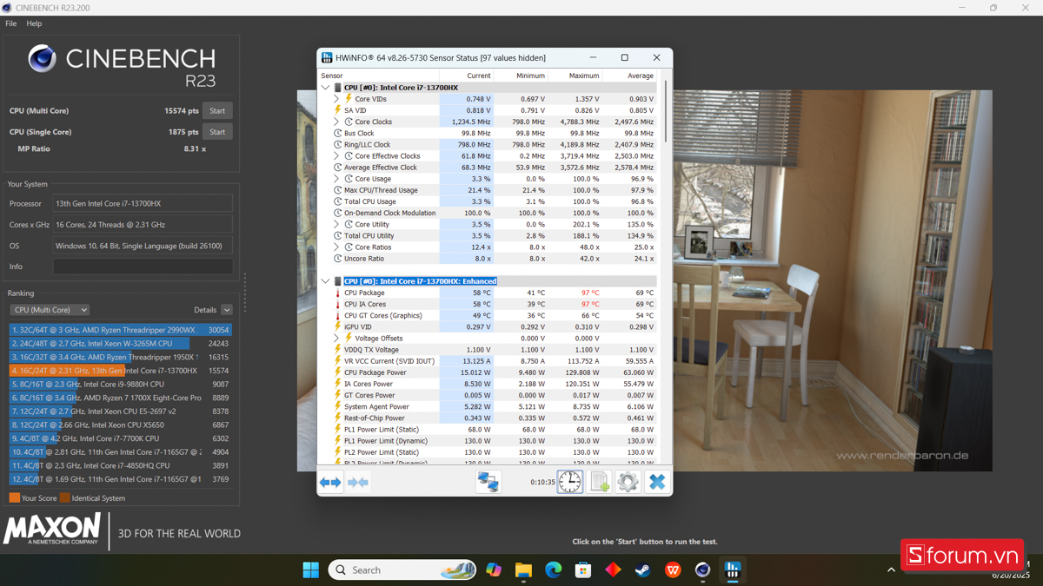
Task: Select the AMD Ryzen Threadripper 2990WX ranking row
Action: [121, 330]
